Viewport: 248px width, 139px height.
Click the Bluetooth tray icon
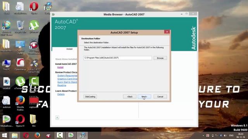(221, 136)
